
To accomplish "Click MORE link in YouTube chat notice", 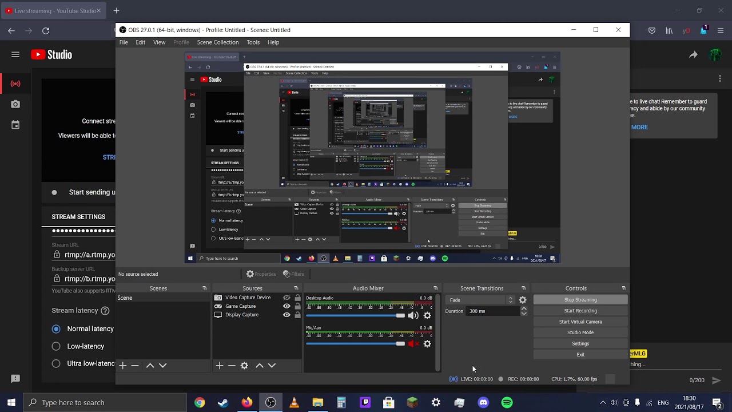I will (x=639, y=127).
